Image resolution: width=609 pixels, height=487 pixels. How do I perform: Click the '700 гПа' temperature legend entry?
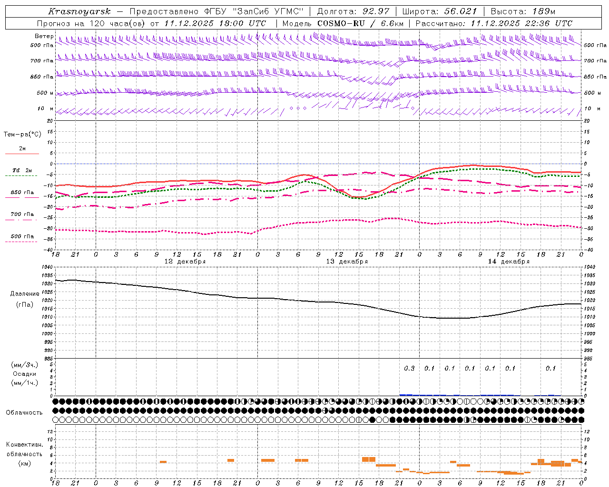[22, 214]
